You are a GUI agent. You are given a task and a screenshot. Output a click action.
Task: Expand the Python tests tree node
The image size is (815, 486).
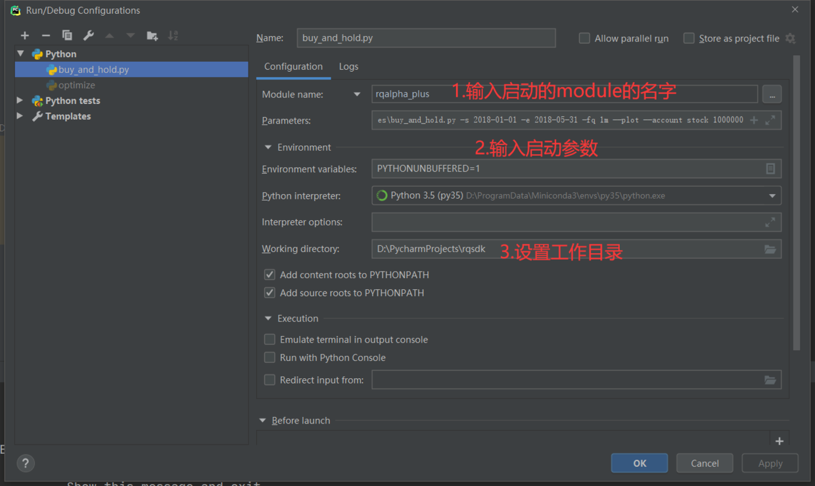point(20,100)
